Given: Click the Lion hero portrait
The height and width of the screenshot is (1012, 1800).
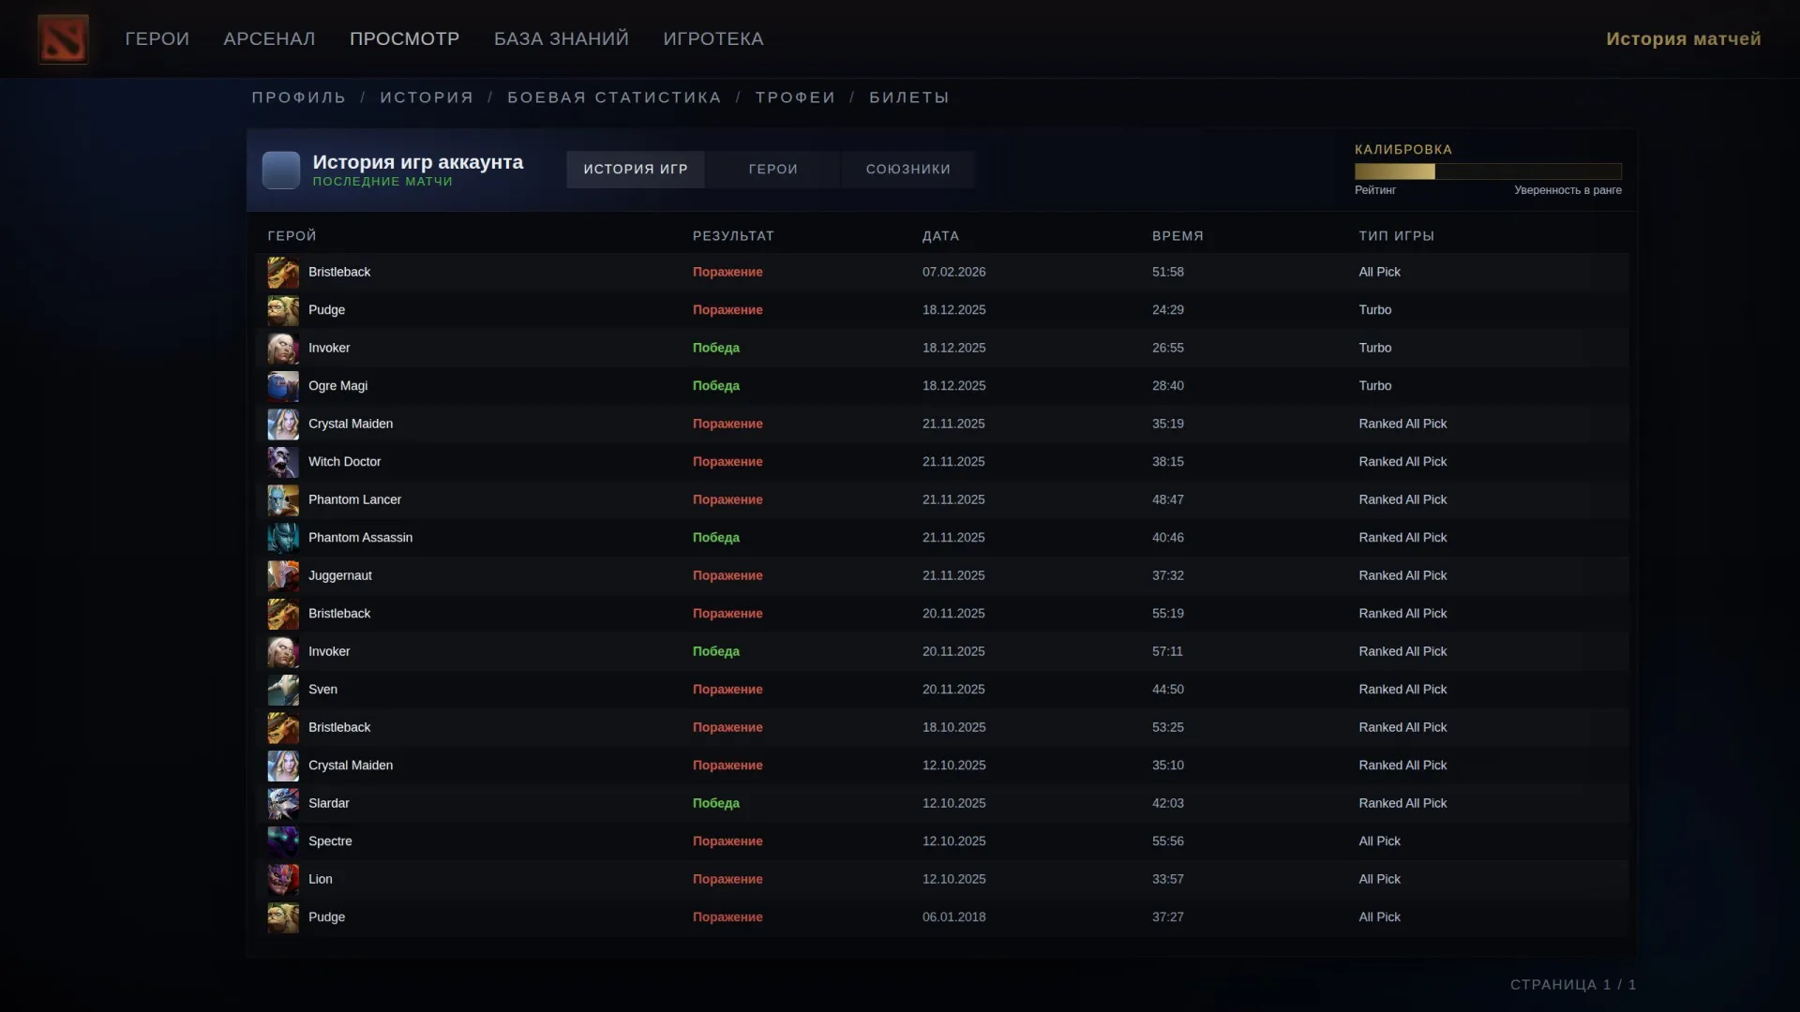Looking at the screenshot, I should coord(283,880).
